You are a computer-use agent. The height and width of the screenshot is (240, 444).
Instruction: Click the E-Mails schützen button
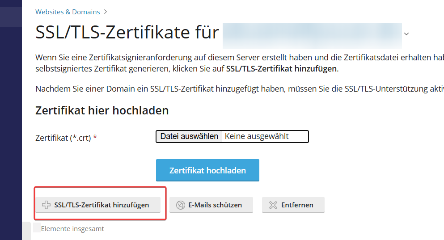pyautogui.click(x=211, y=205)
